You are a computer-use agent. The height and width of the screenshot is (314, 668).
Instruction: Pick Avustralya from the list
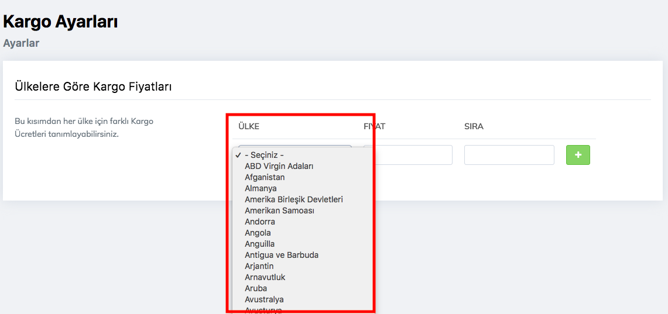pyautogui.click(x=264, y=299)
